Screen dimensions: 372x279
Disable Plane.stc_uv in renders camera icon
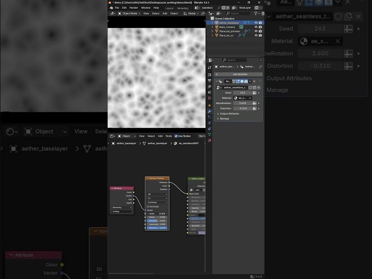[x=260, y=35]
